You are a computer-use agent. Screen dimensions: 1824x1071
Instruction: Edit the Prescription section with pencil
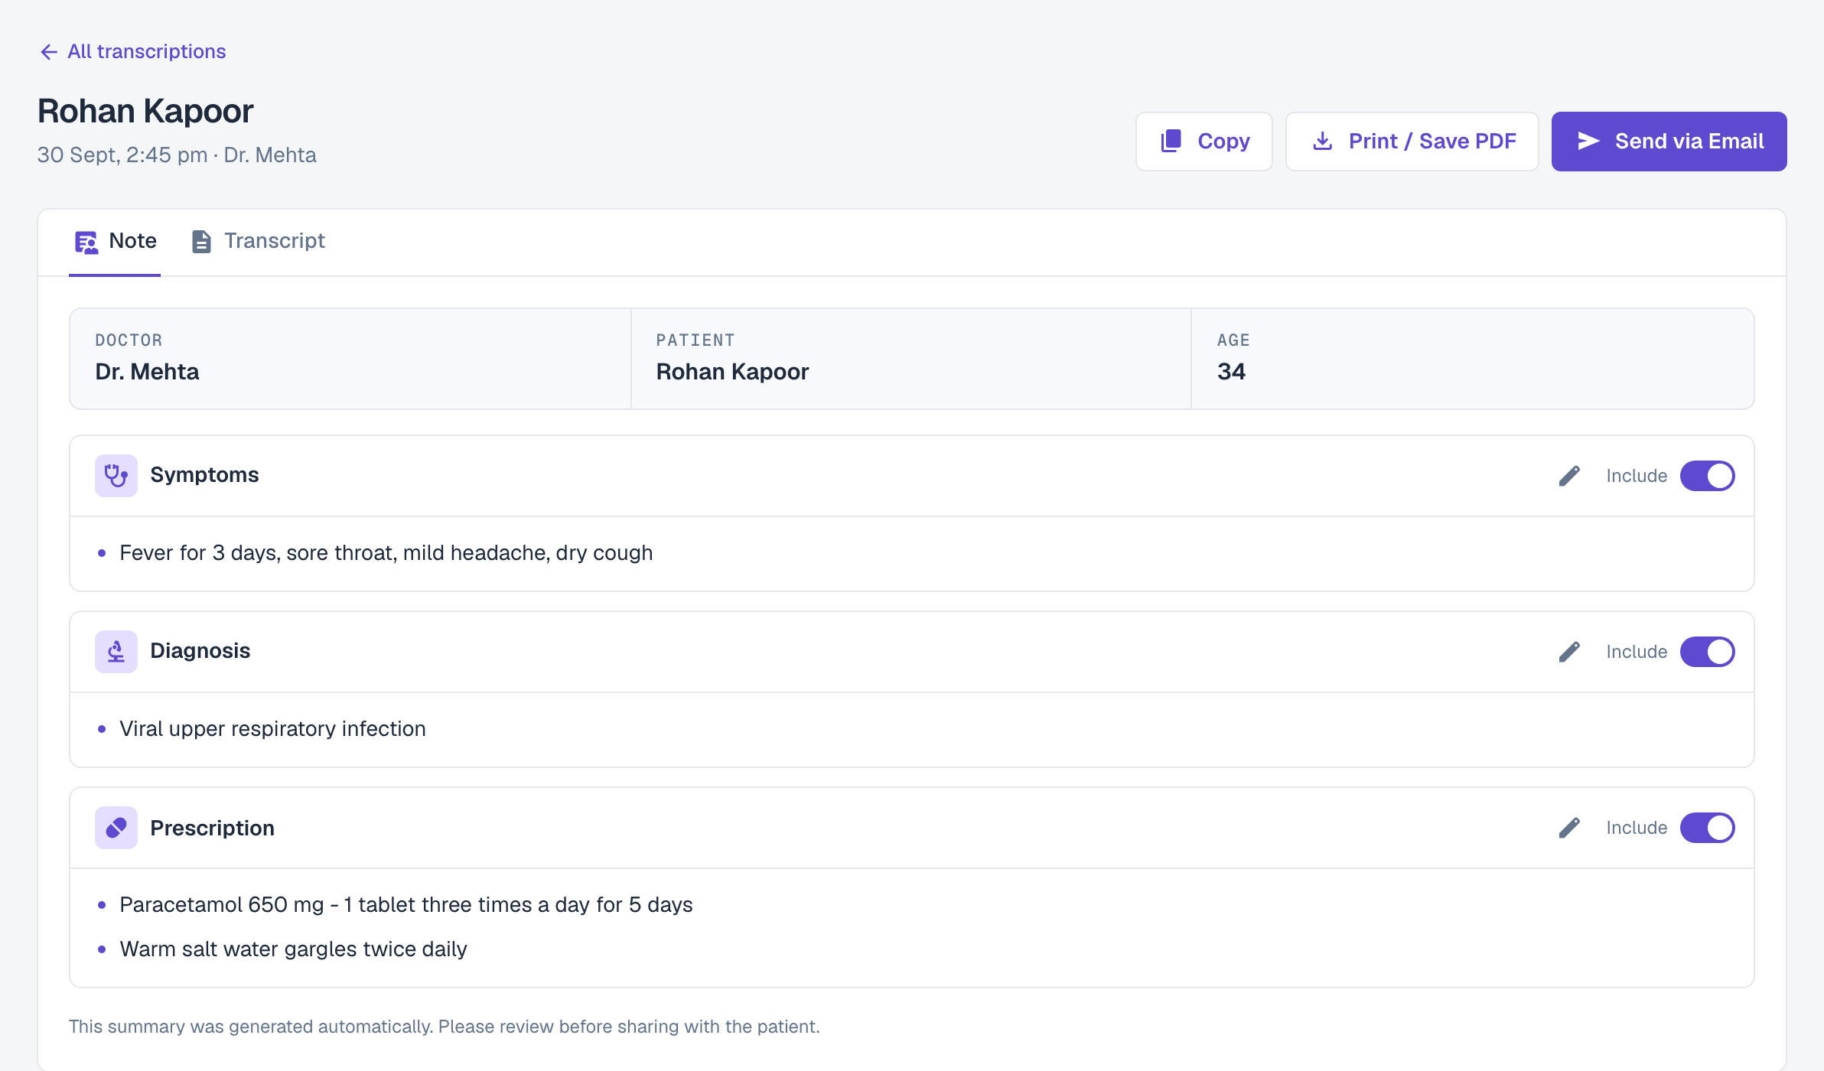1569,828
